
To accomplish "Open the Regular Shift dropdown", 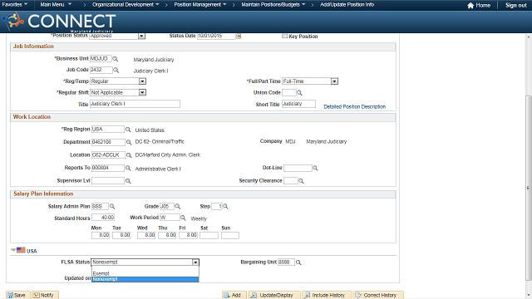I will point(142,92).
